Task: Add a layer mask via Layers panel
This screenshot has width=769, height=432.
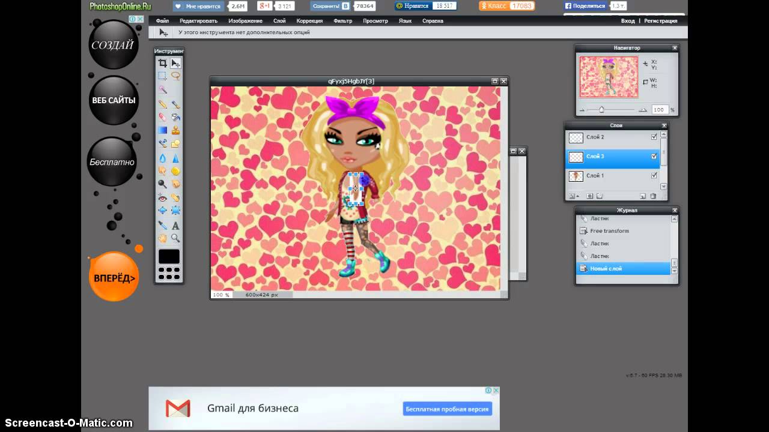Action: (x=590, y=196)
